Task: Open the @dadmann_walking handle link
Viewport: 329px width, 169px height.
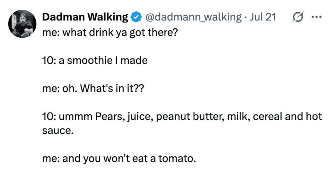Action: click(193, 17)
